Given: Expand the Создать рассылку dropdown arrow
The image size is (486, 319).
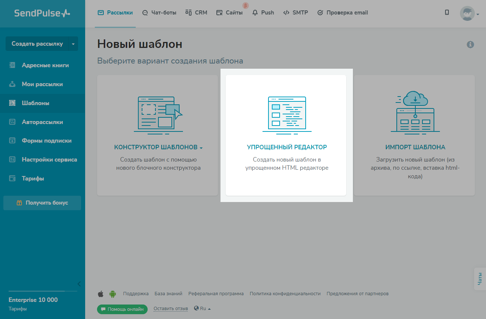Looking at the screenshot, I should pyautogui.click(x=73, y=44).
